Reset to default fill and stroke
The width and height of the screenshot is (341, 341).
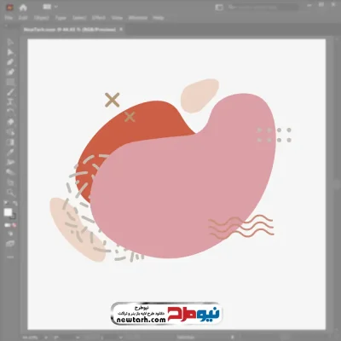click(6, 204)
